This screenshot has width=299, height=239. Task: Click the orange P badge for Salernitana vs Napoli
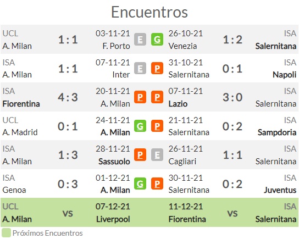157,68
